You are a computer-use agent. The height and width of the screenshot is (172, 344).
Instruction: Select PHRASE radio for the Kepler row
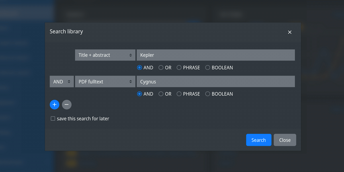click(179, 68)
